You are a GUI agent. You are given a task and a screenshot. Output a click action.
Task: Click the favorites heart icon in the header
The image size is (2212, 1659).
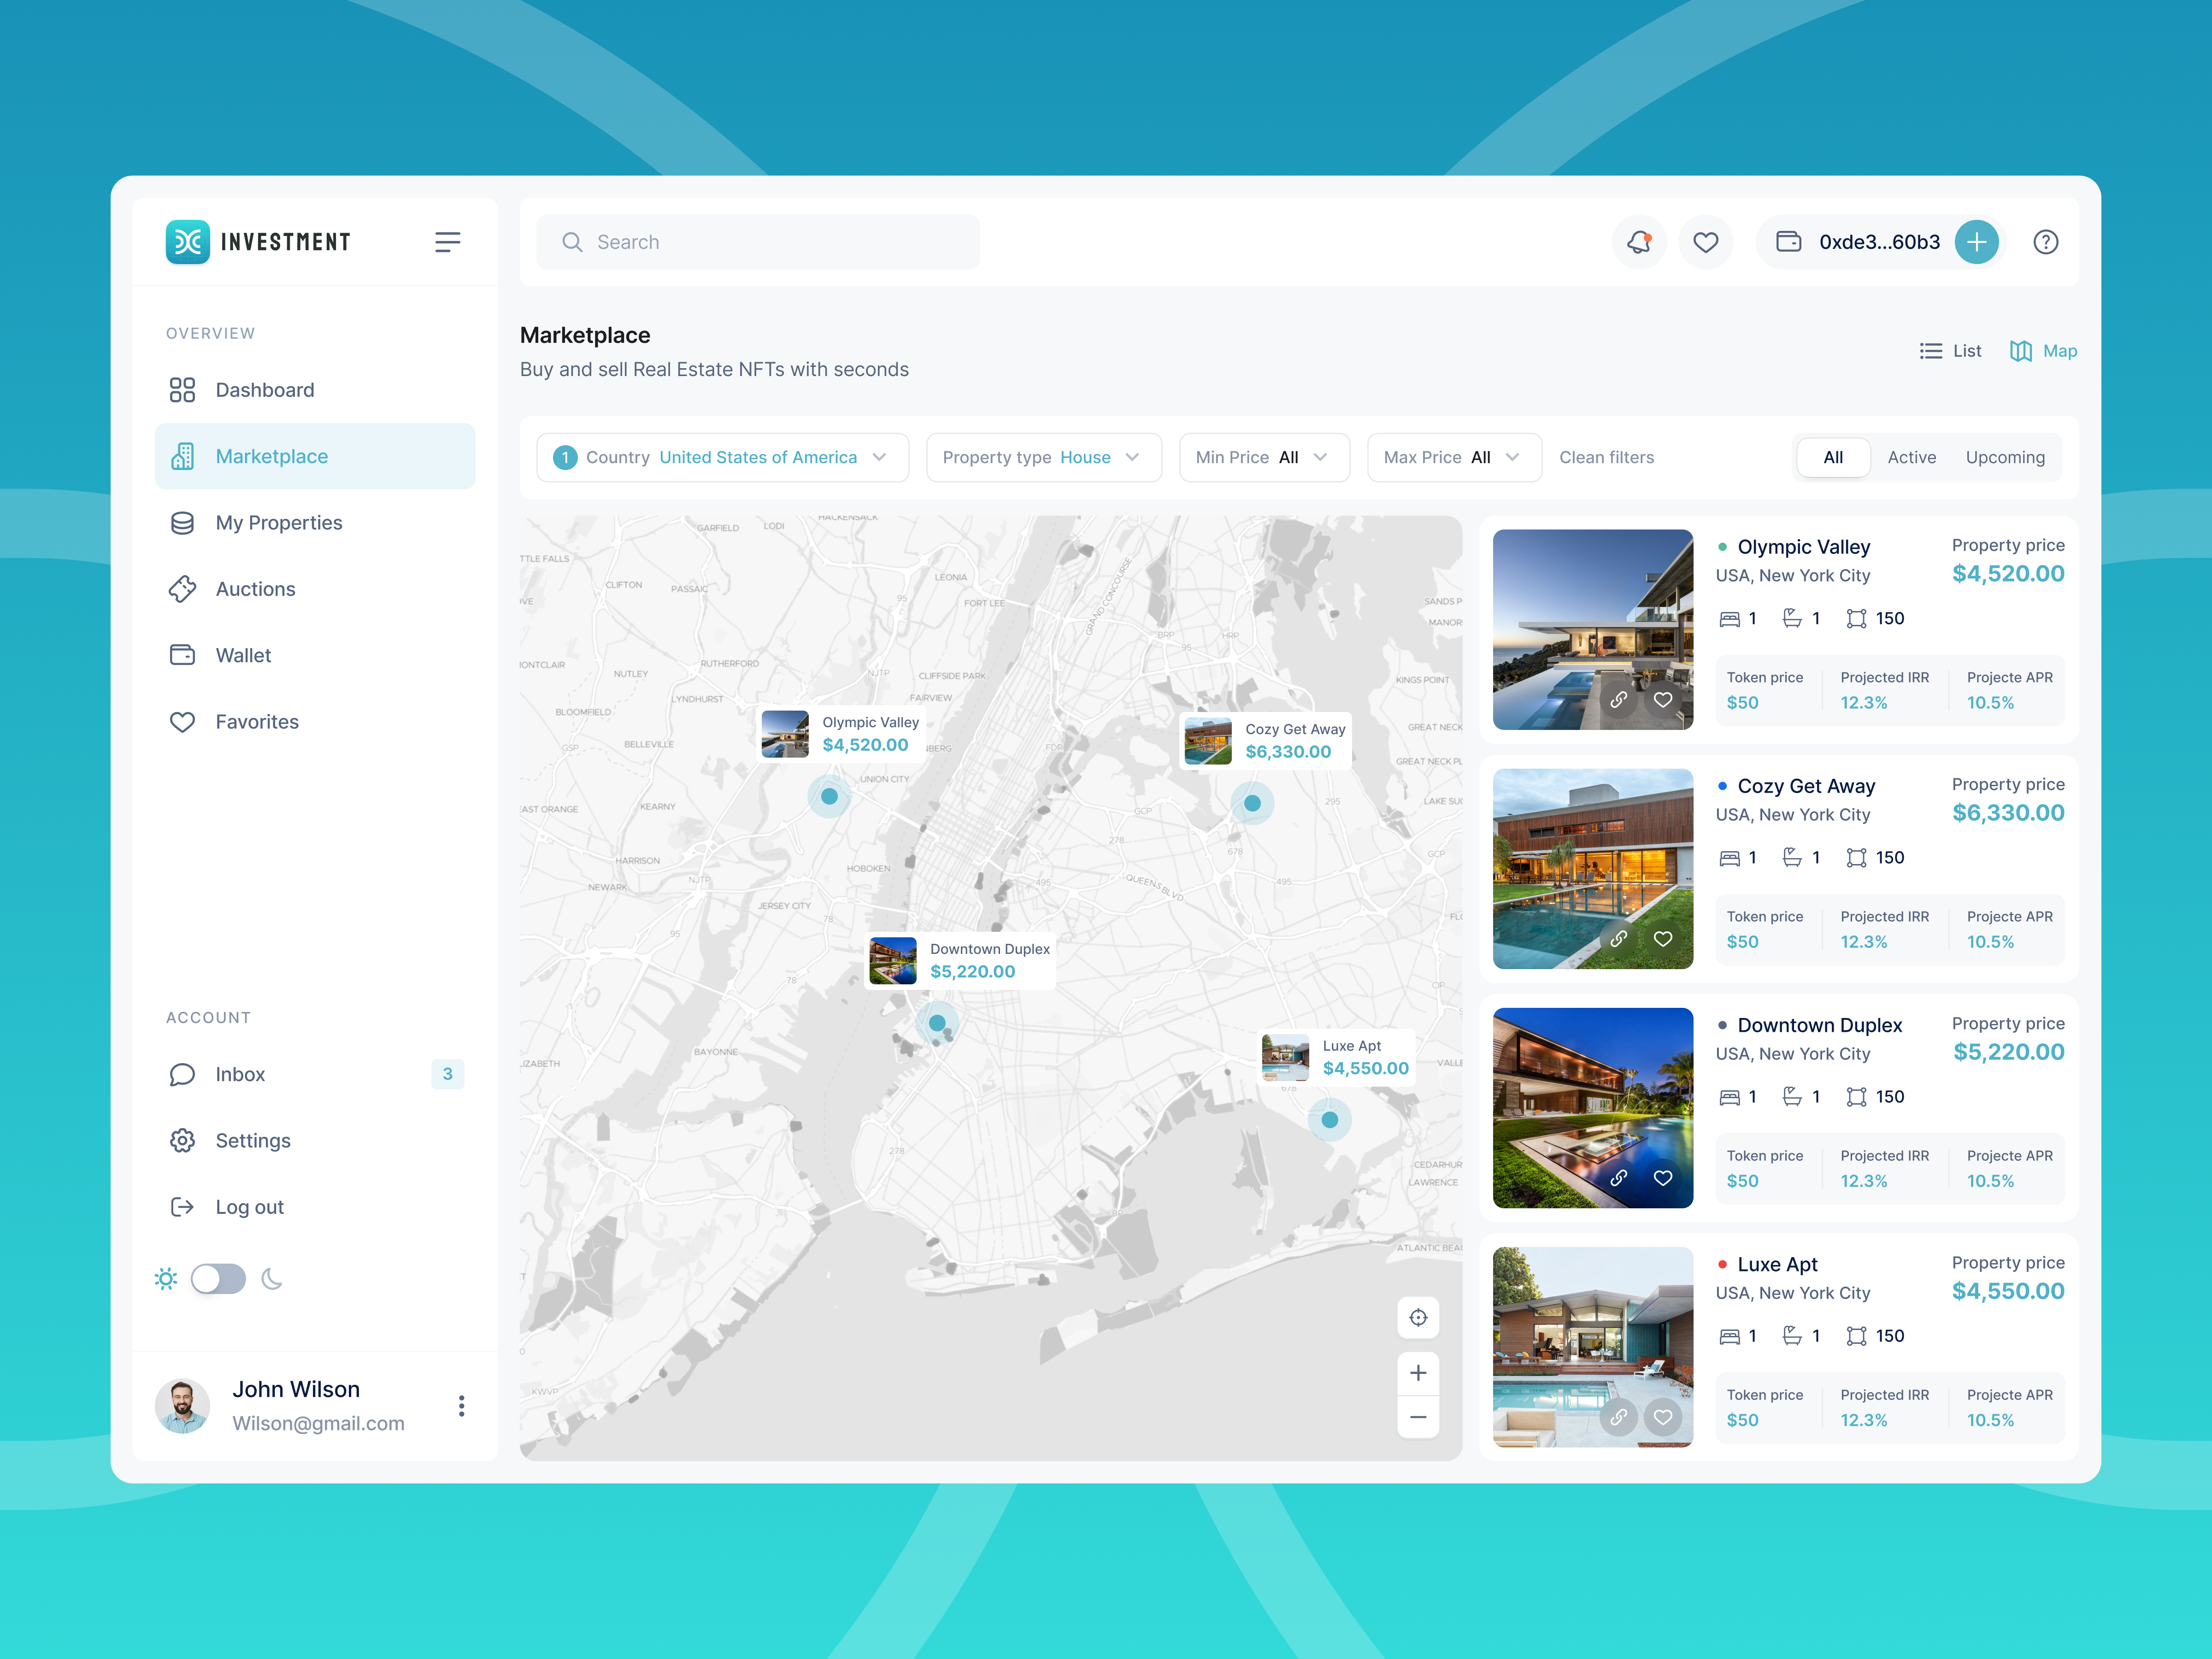click(x=1706, y=241)
